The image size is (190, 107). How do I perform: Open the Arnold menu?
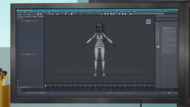coord(129,12)
